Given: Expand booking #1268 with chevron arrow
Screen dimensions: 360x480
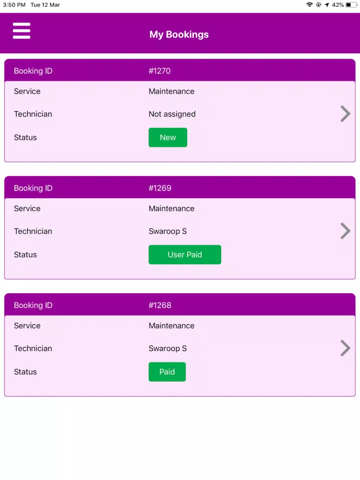Looking at the screenshot, I should 345,348.
